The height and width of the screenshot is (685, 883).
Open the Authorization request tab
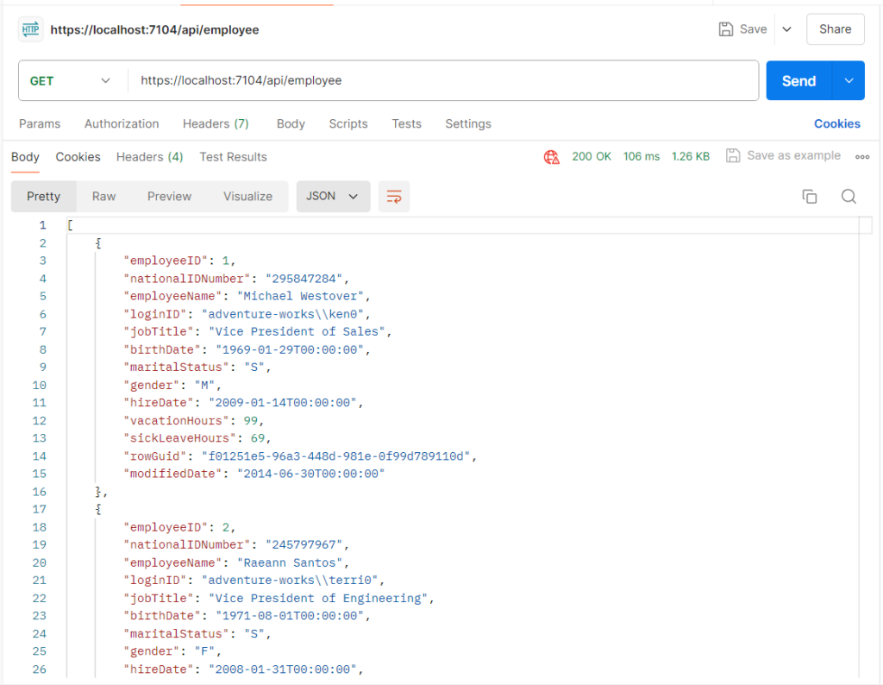122,123
